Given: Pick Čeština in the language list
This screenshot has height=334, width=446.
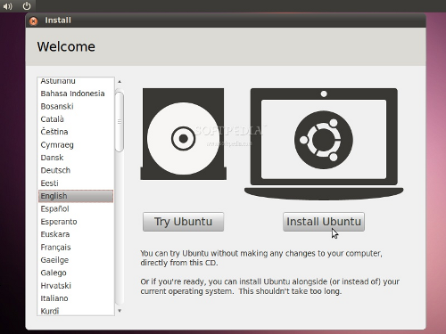Looking at the screenshot, I should (x=76, y=132).
